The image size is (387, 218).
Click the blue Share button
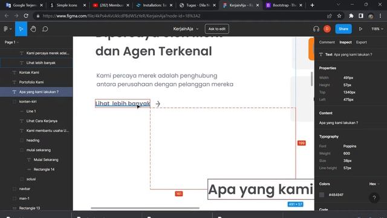coord(343,29)
